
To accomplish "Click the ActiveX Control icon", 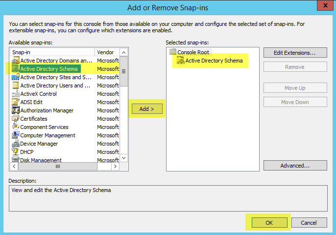I will pos(16,94).
